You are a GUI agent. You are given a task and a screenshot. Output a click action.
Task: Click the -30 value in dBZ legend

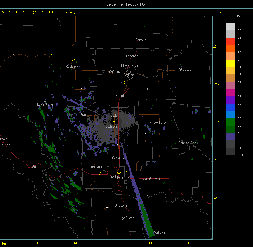point(240,155)
